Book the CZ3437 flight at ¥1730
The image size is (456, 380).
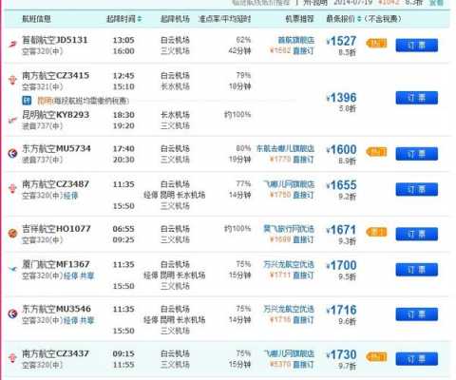pyautogui.click(x=417, y=359)
